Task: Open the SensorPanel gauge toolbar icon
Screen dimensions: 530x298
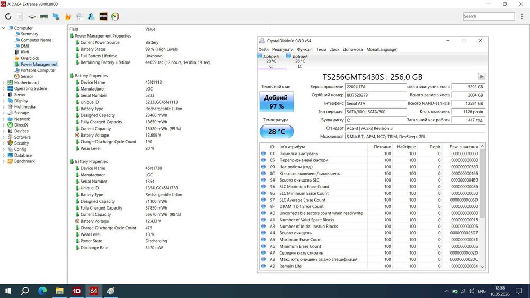Action: 115,16
